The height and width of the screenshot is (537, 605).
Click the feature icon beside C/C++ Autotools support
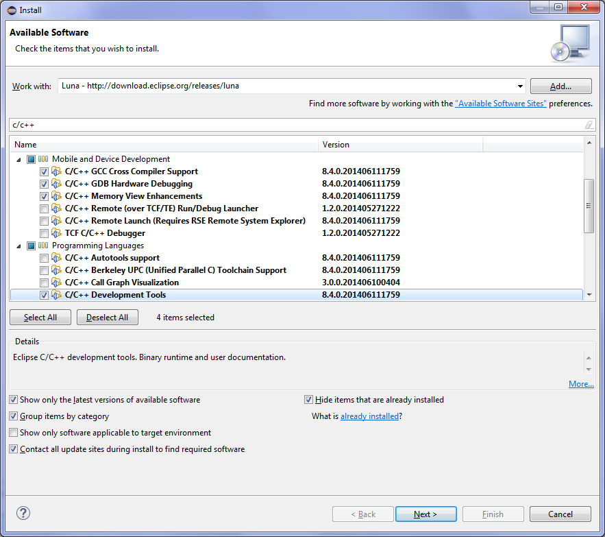click(x=56, y=258)
